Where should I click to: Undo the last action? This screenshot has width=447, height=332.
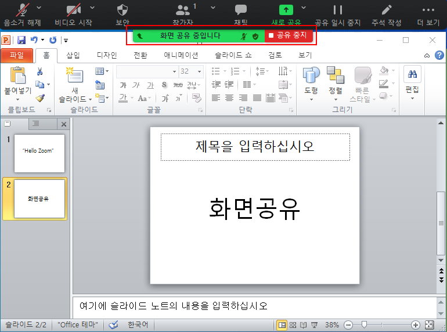(34, 40)
